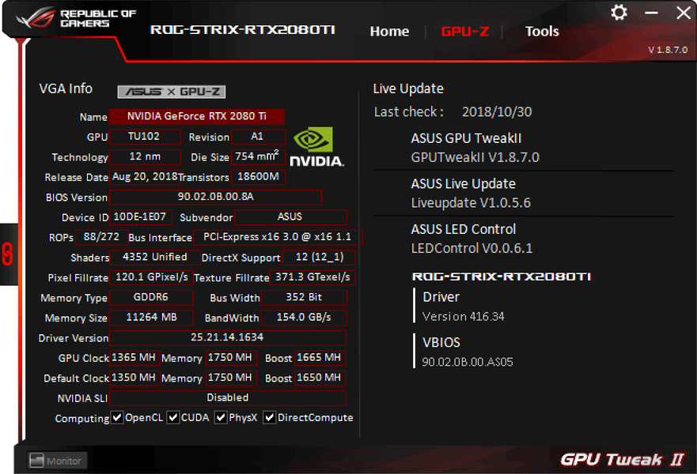Switch to the Home tab
Image resolution: width=697 pixels, height=474 pixels.
coord(389,32)
